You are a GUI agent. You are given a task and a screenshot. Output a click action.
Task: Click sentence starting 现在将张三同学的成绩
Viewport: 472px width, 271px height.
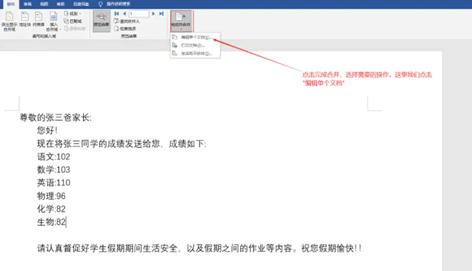pyautogui.click(x=122, y=144)
